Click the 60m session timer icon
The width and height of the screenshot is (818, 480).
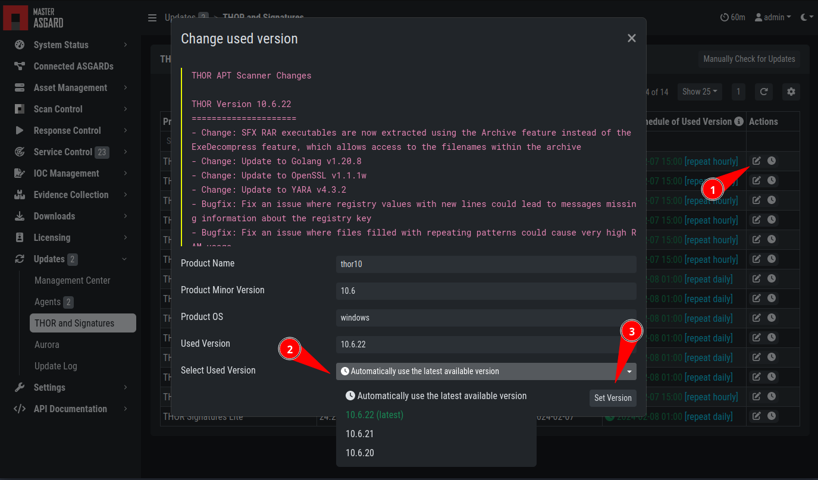pos(724,17)
